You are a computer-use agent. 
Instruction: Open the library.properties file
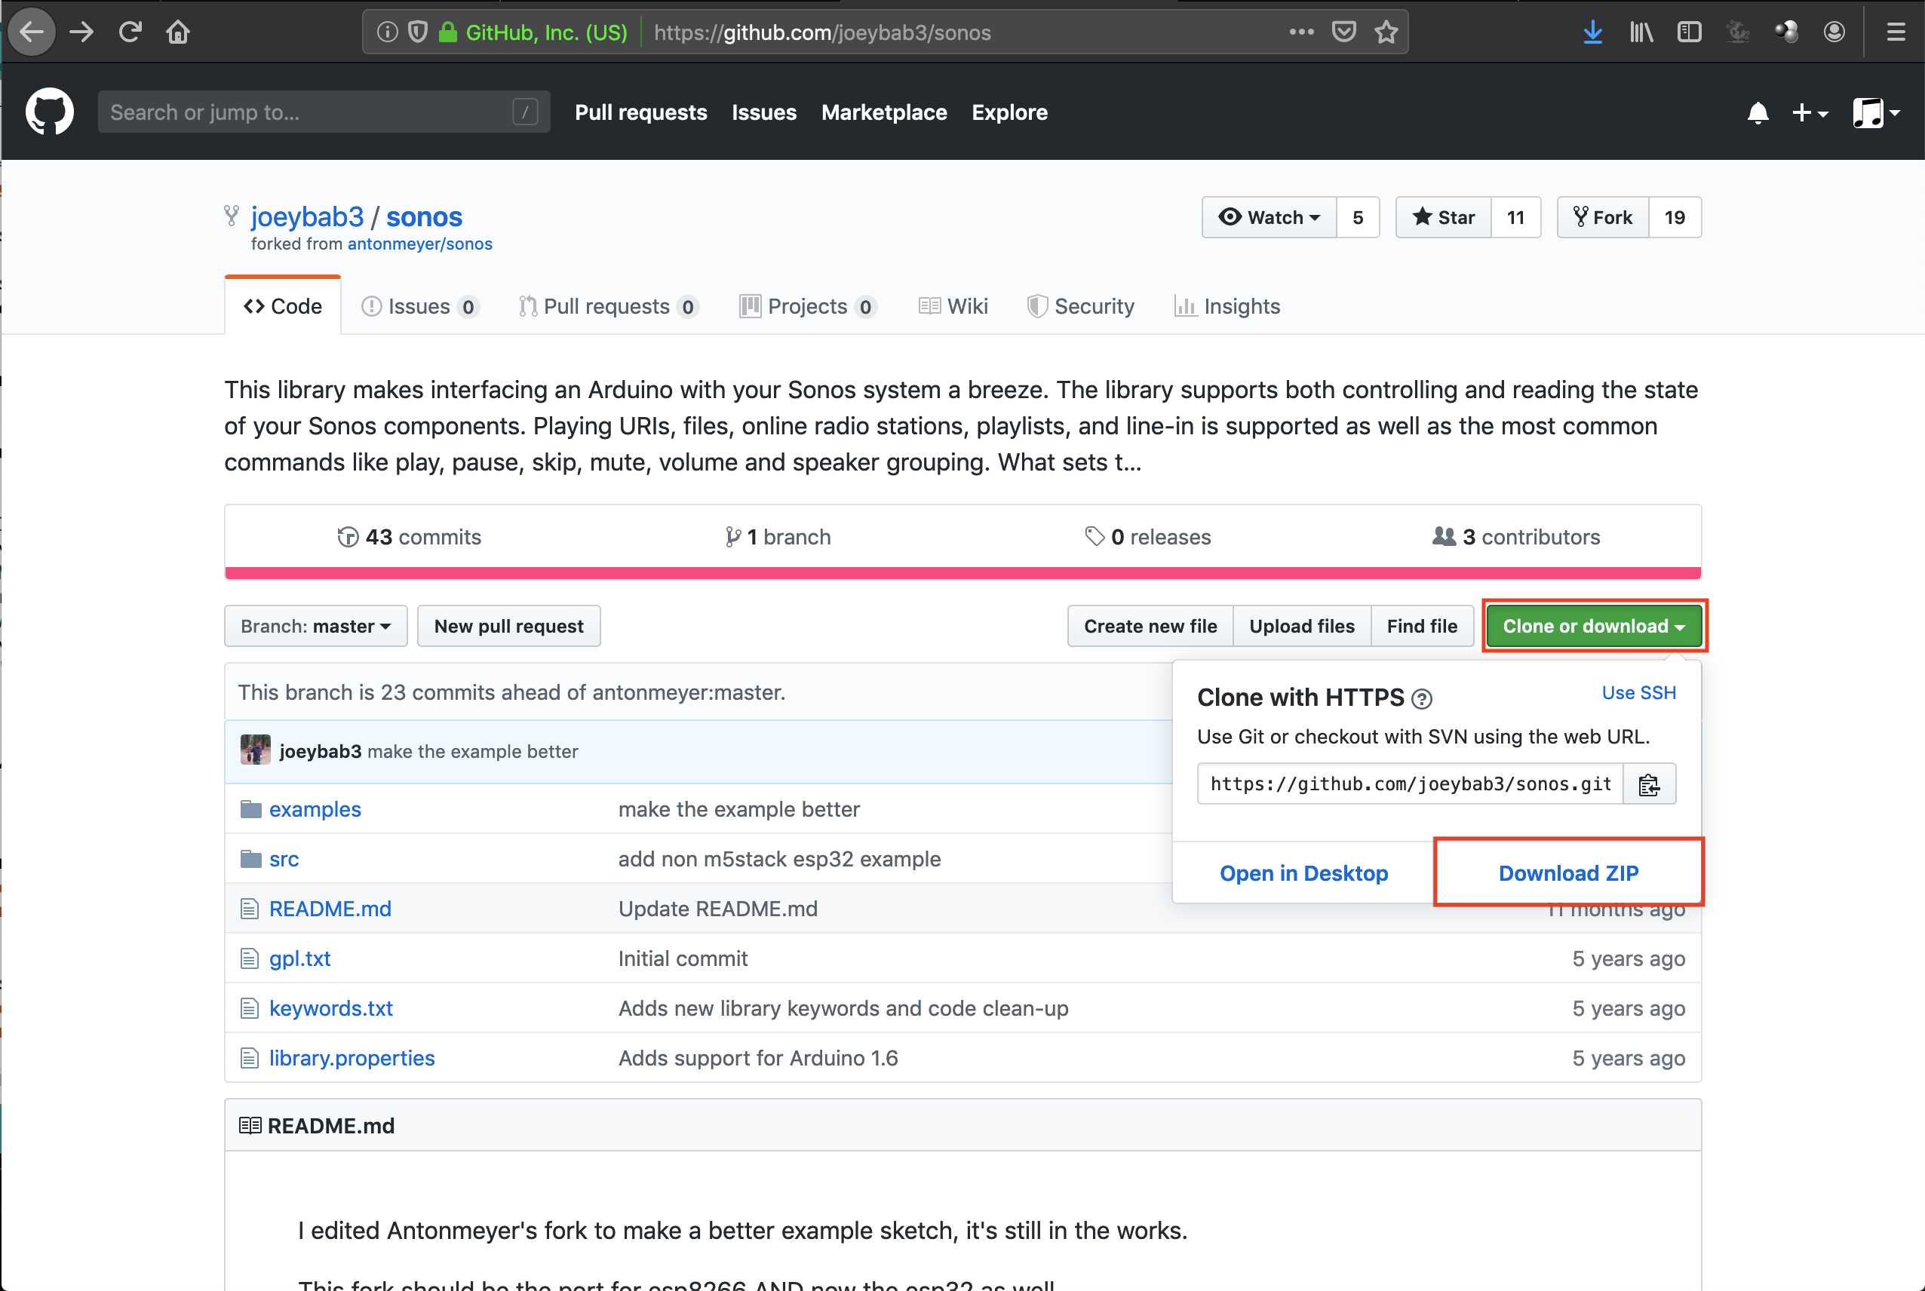[352, 1058]
